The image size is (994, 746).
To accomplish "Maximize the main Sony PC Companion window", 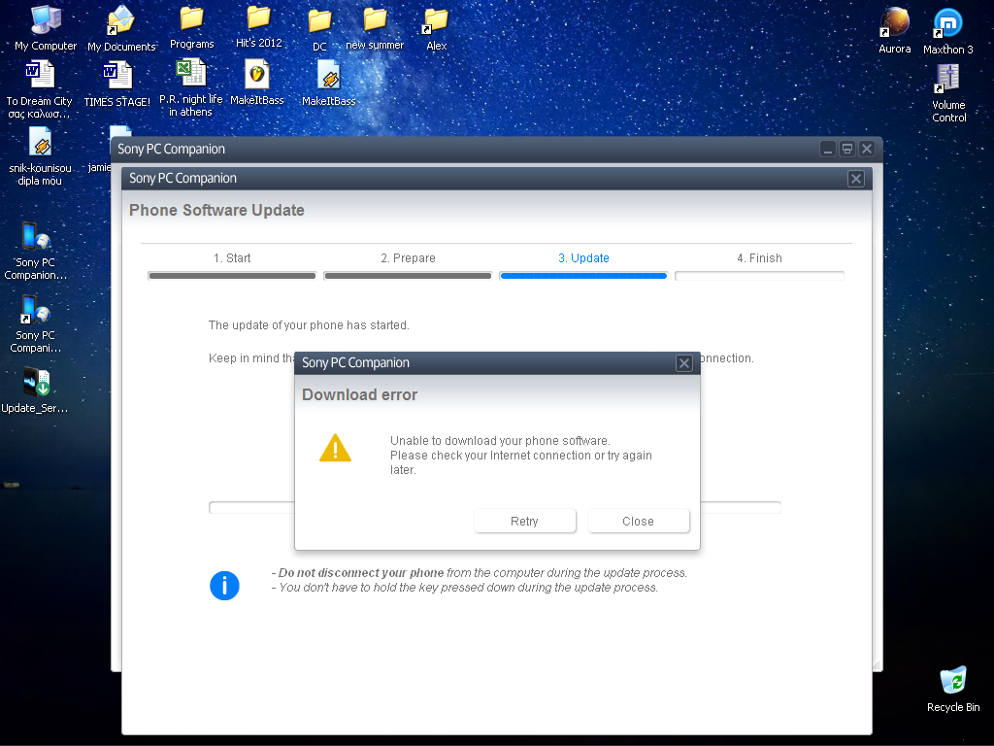I will 846,149.
